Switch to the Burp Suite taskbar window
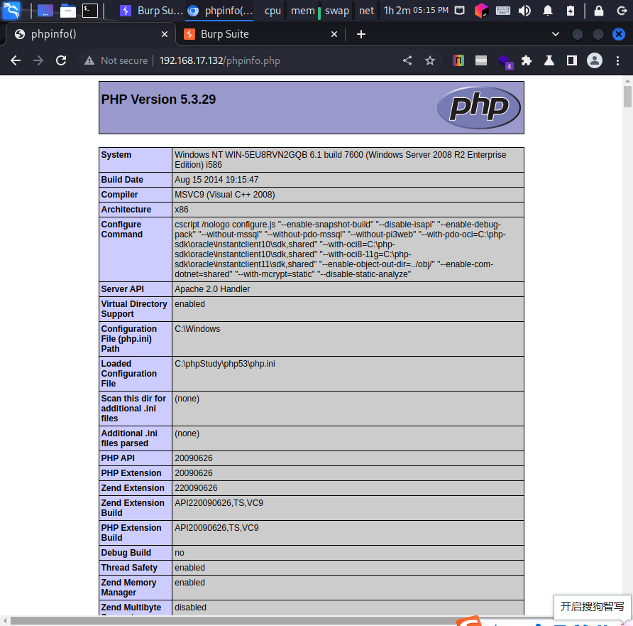633x626 pixels. click(152, 11)
